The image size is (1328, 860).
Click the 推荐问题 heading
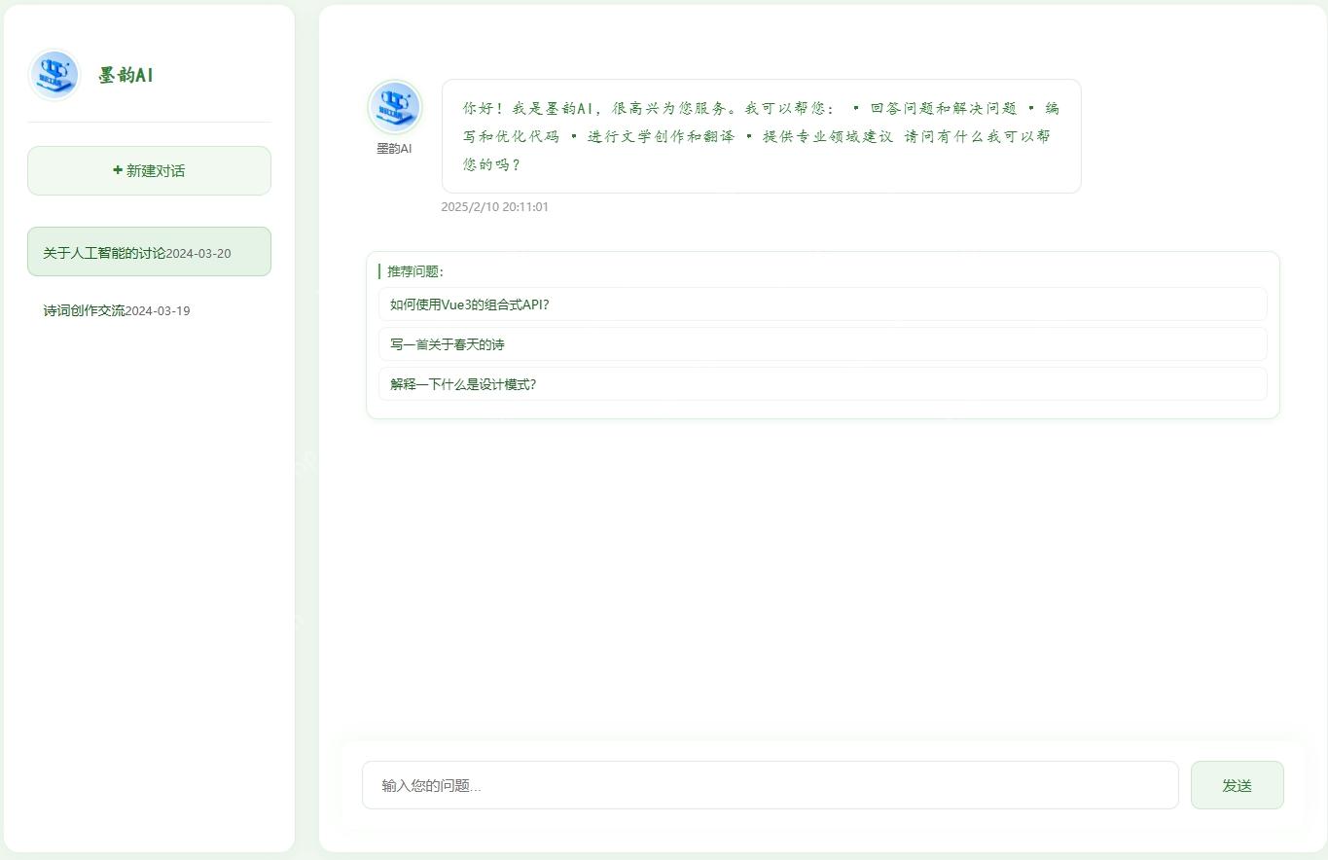tap(414, 271)
